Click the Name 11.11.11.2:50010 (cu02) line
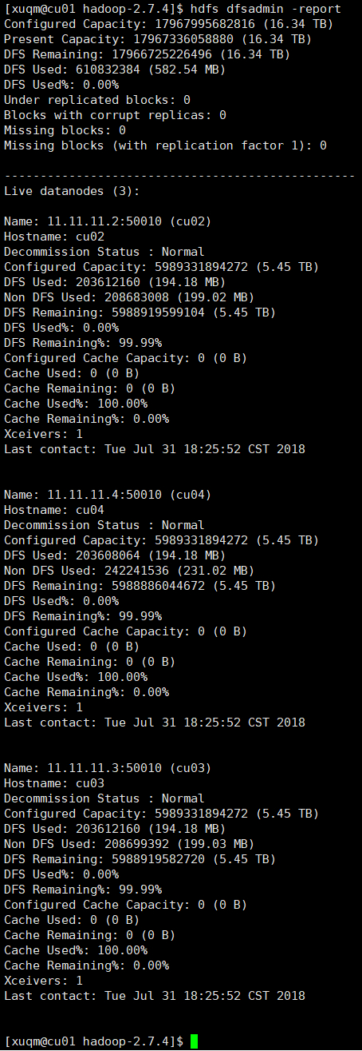Screen dimensions: 362x1051 tap(108, 221)
